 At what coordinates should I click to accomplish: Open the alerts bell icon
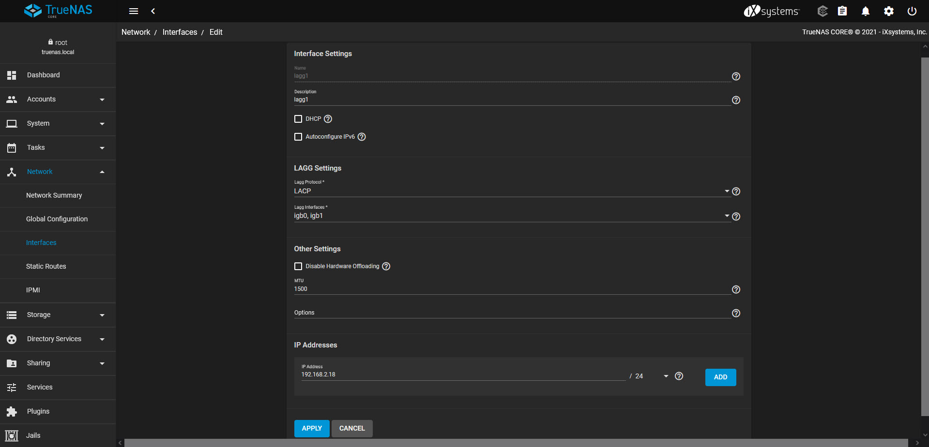pyautogui.click(x=865, y=11)
